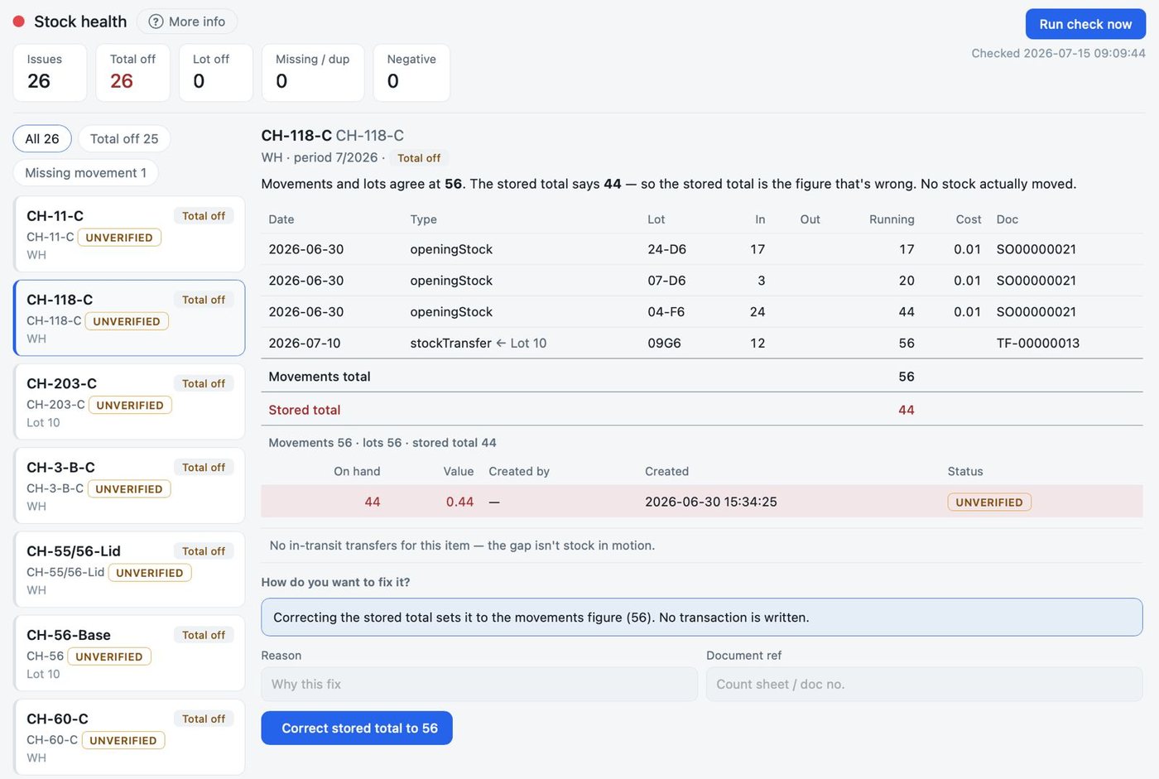The width and height of the screenshot is (1159, 779).
Task: Click the Issues 26 summary card
Action: 50,73
